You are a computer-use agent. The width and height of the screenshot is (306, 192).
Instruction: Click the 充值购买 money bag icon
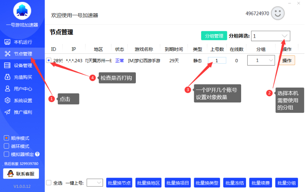pos(7,77)
